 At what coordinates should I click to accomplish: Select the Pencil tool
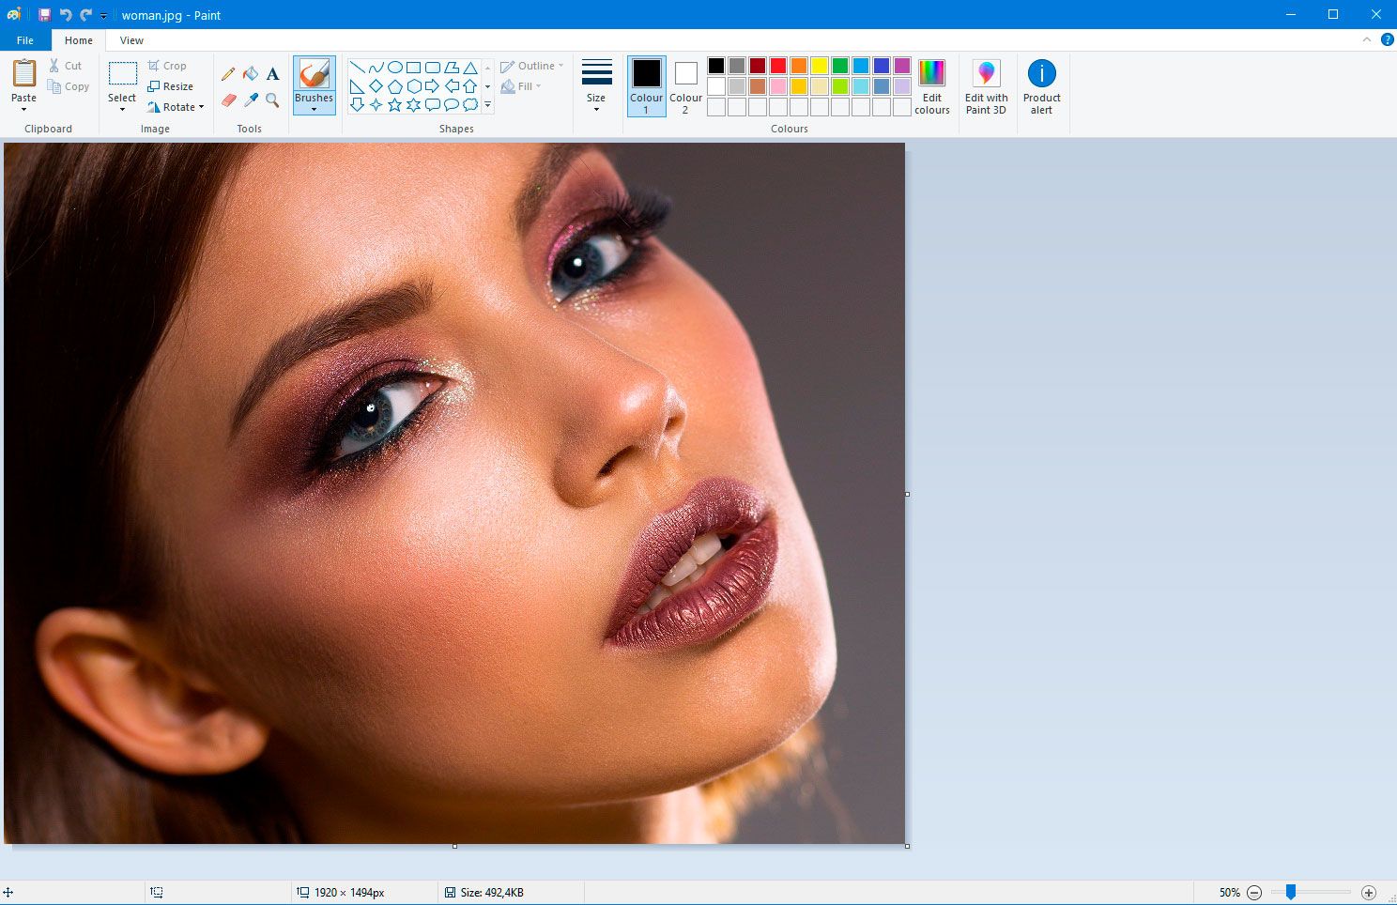[227, 72]
